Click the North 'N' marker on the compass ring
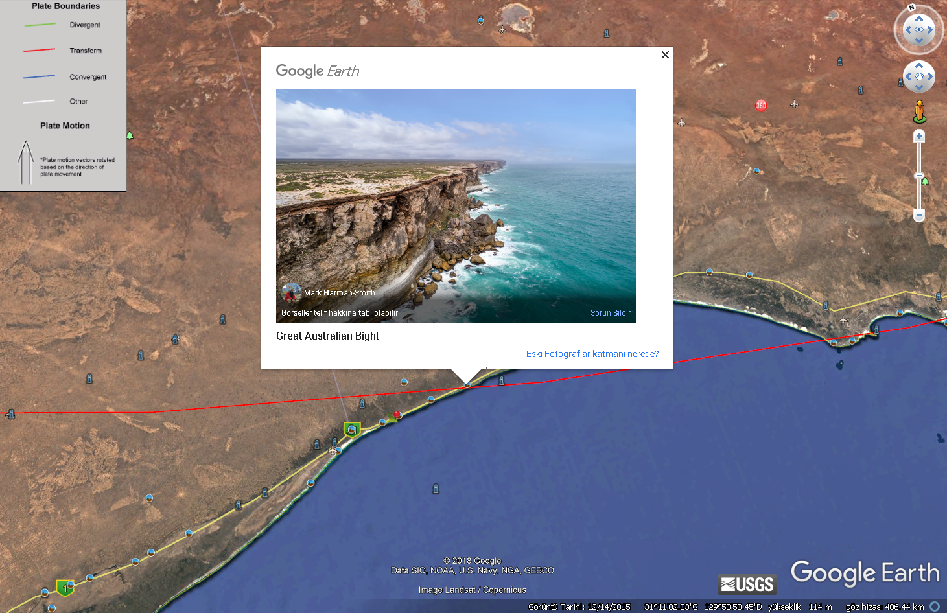The width and height of the screenshot is (947, 613). (911, 8)
